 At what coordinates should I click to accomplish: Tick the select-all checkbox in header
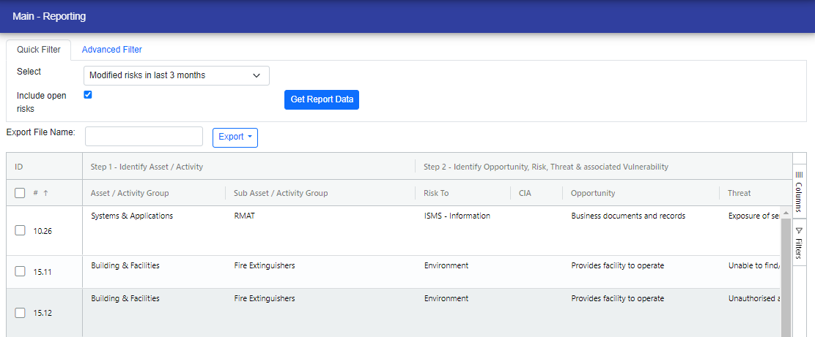pos(21,193)
